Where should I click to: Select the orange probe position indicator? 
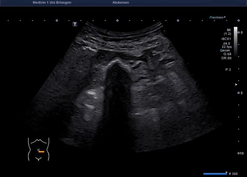tap(41, 151)
